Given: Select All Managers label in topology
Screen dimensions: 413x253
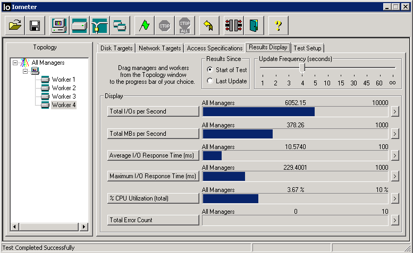Looking at the screenshot, I should [48, 63].
